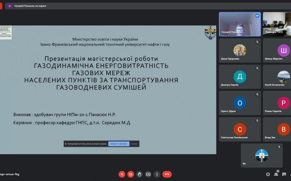Image resolution: width=291 pixels, height=181 pixels.
Task: Open meeting details info icon
Action: pos(268,174)
